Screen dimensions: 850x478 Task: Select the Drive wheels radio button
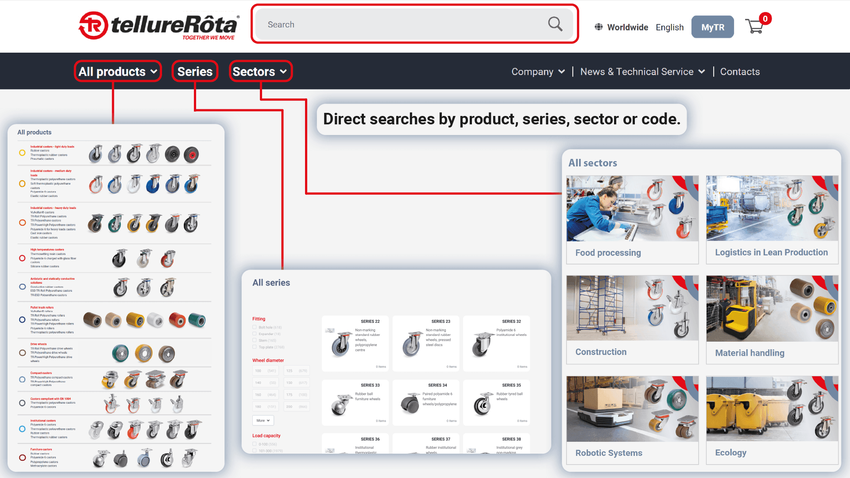coord(22,353)
